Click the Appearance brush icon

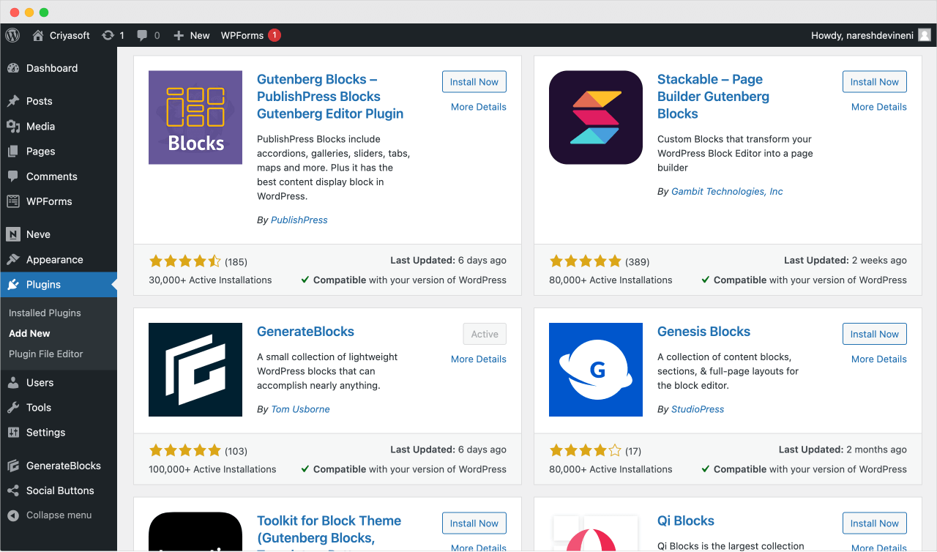(x=13, y=259)
